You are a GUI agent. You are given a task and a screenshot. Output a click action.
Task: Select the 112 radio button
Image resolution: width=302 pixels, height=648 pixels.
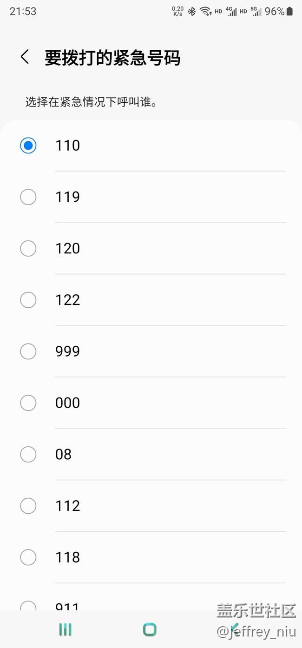click(x=28, y=506)
